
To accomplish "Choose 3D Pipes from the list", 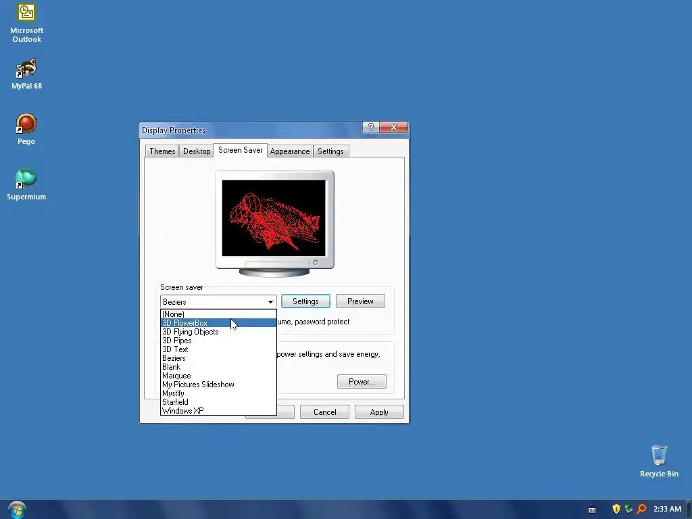I will coord(218,341).
